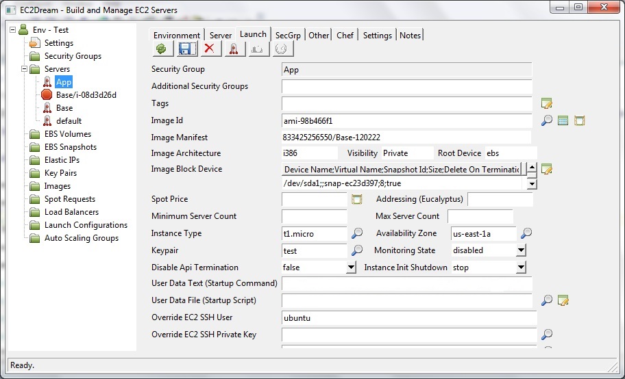Image resolution: width=625 pixels, height=379 pixels.
Task: Collapse the Servers tree node
Action: coord(24,69)
